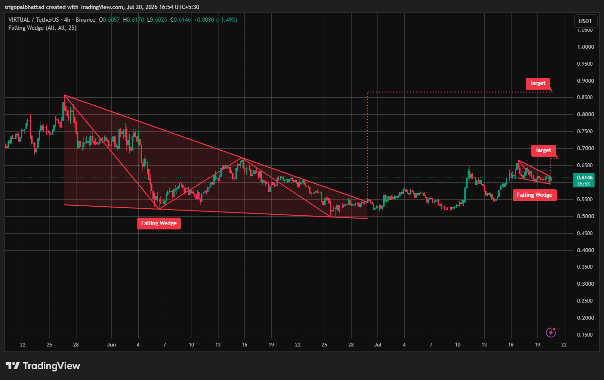Screen dimensions: 604x380
Task: Click the 25 date label in June
Action: pos(324,345)
